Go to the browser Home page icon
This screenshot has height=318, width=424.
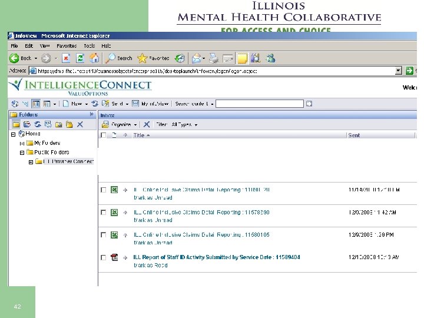click(94, 58)
